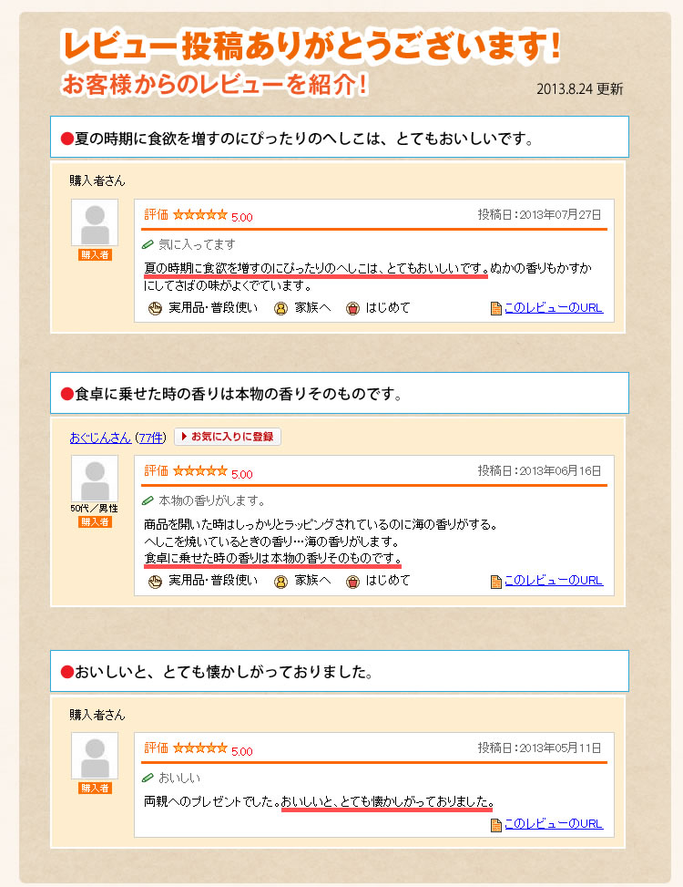Open このレビューのURL link dated 2013年07月27日
Screen dimensions: 683x887
[x=554, y=308]
